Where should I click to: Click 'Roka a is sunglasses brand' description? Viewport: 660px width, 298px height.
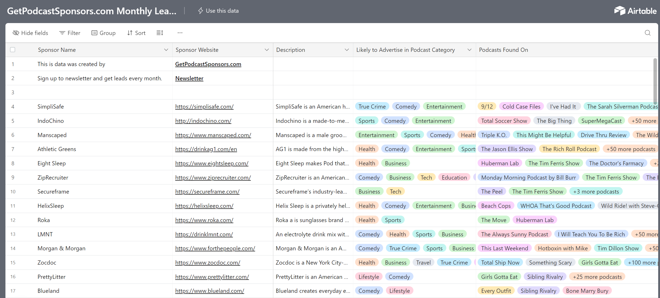point(312,220)
